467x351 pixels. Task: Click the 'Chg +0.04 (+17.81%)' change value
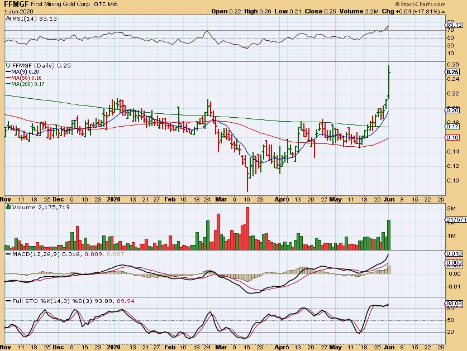coord(411,11)
